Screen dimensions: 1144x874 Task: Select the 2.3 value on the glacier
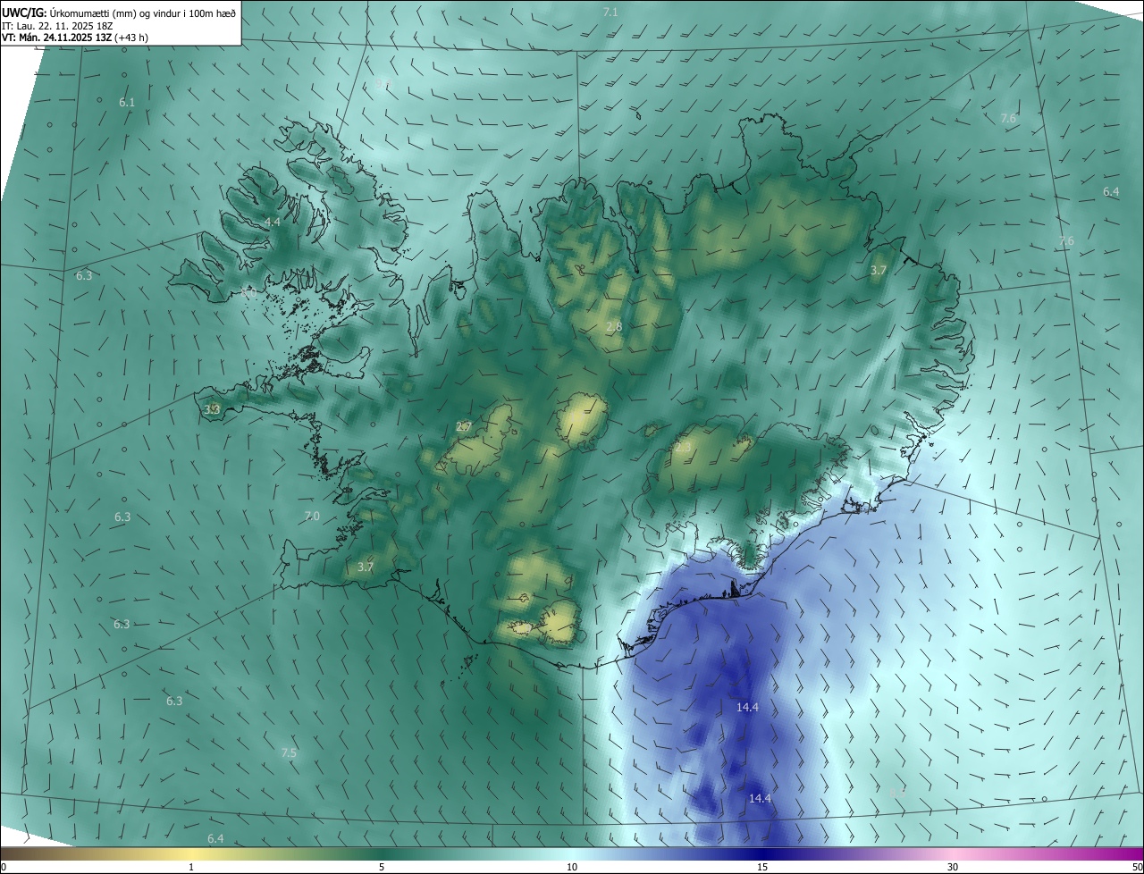[683, 446]
